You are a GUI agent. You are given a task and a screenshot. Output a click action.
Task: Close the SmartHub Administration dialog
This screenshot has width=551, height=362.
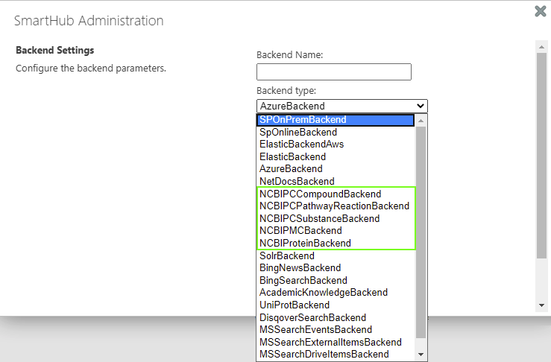point(540,11)
